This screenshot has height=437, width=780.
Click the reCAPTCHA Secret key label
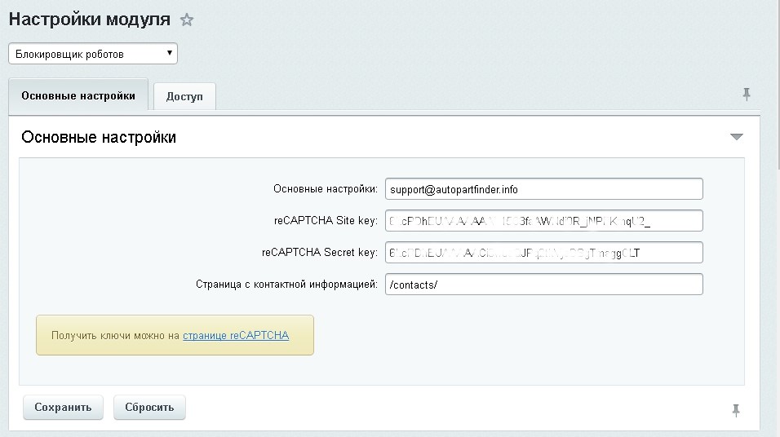pyautogui.click(x=320, y=253)
